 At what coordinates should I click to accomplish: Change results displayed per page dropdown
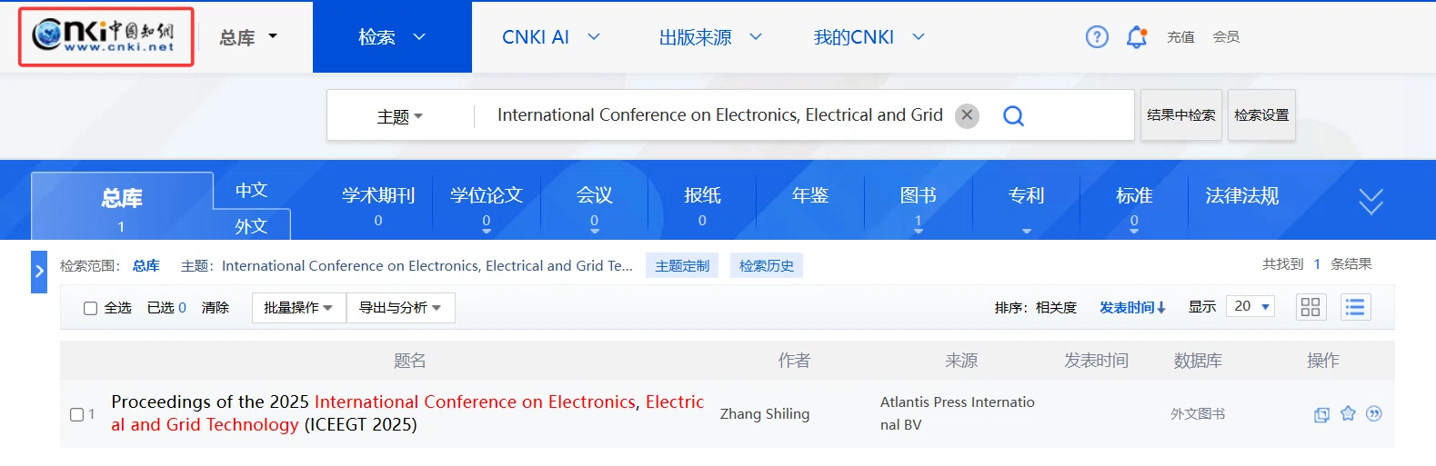[1250, 307]
